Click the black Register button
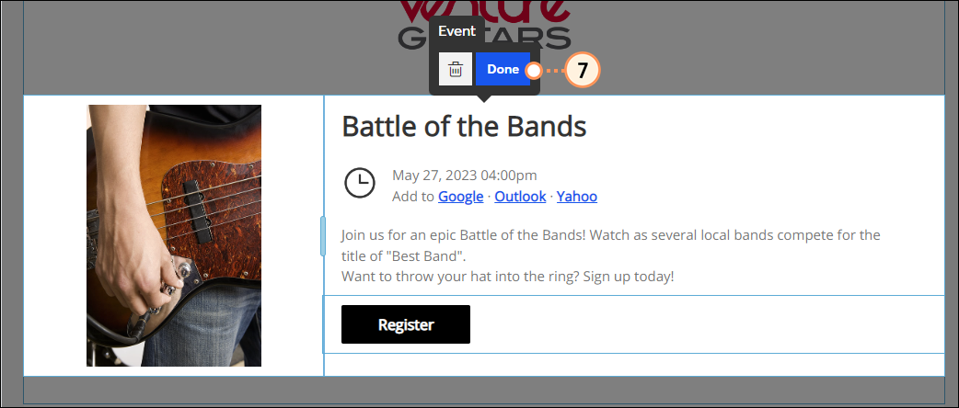This screenshot has height=408, width=959. click(406, 324)
